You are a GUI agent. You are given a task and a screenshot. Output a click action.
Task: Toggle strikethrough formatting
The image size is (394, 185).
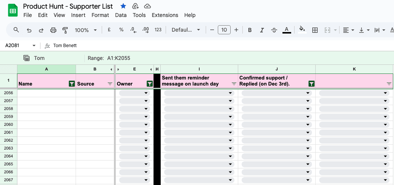pyautogui.click(x=274, y=30)
